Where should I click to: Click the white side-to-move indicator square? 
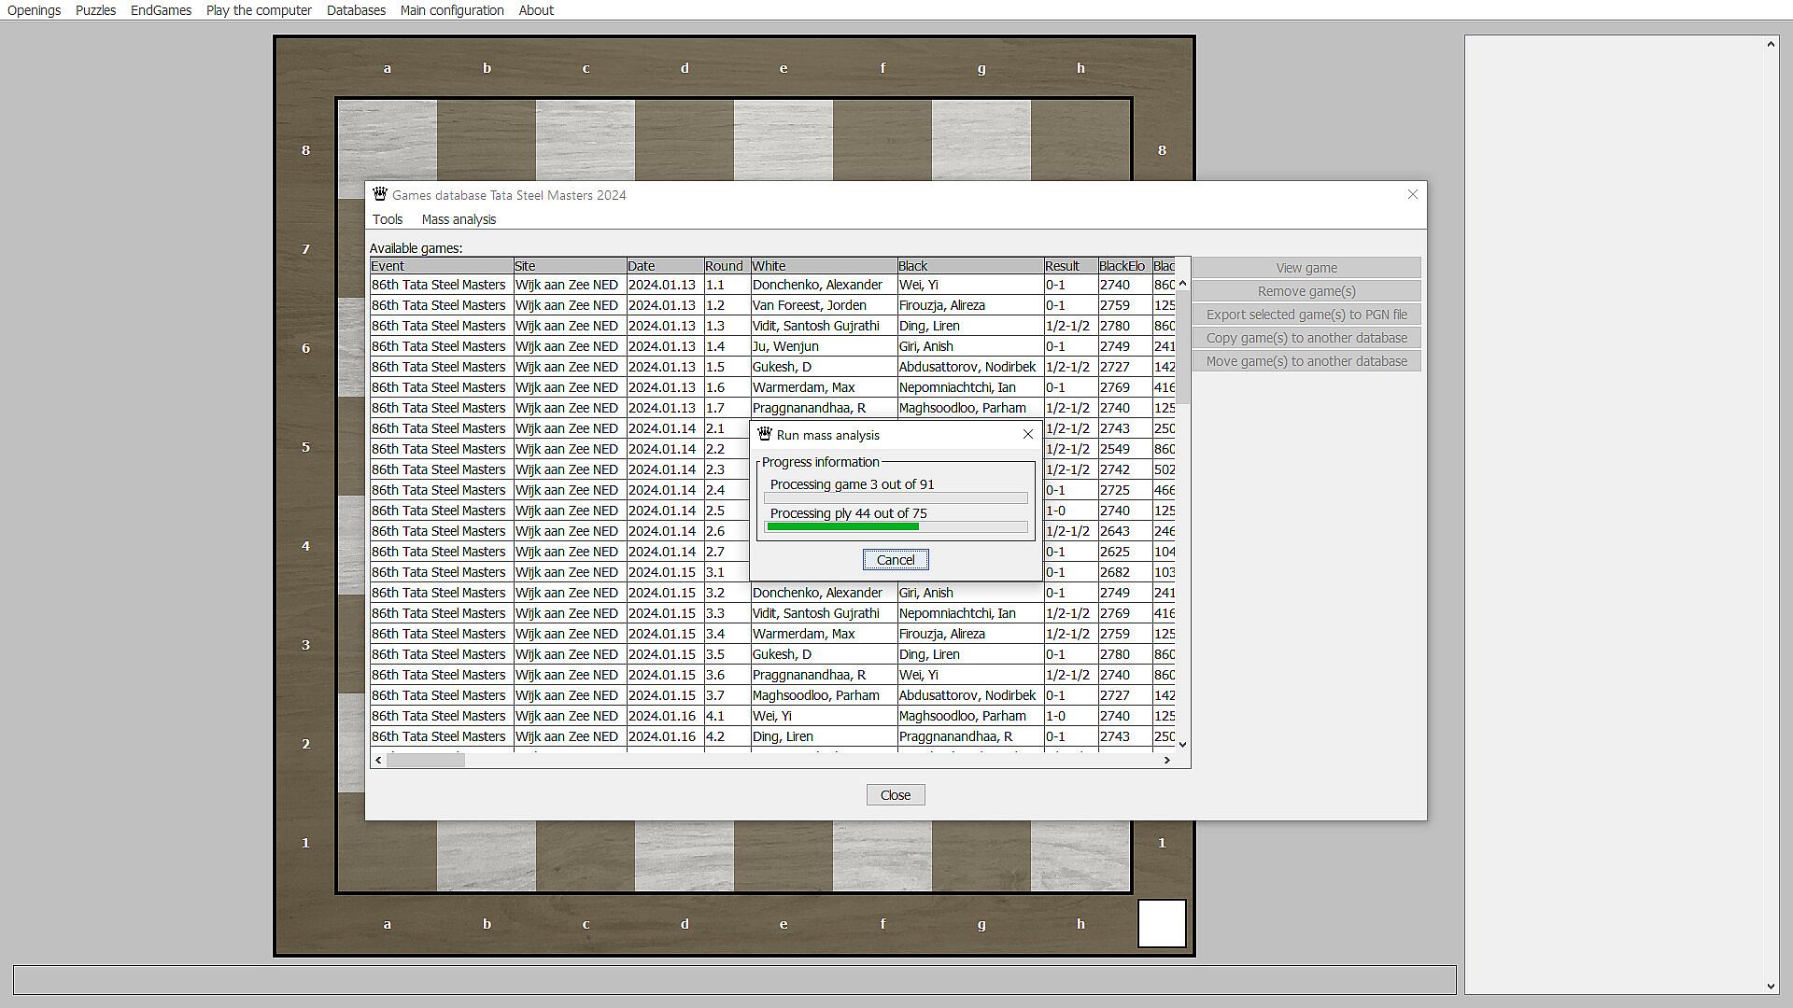(x=1161, y=923)
